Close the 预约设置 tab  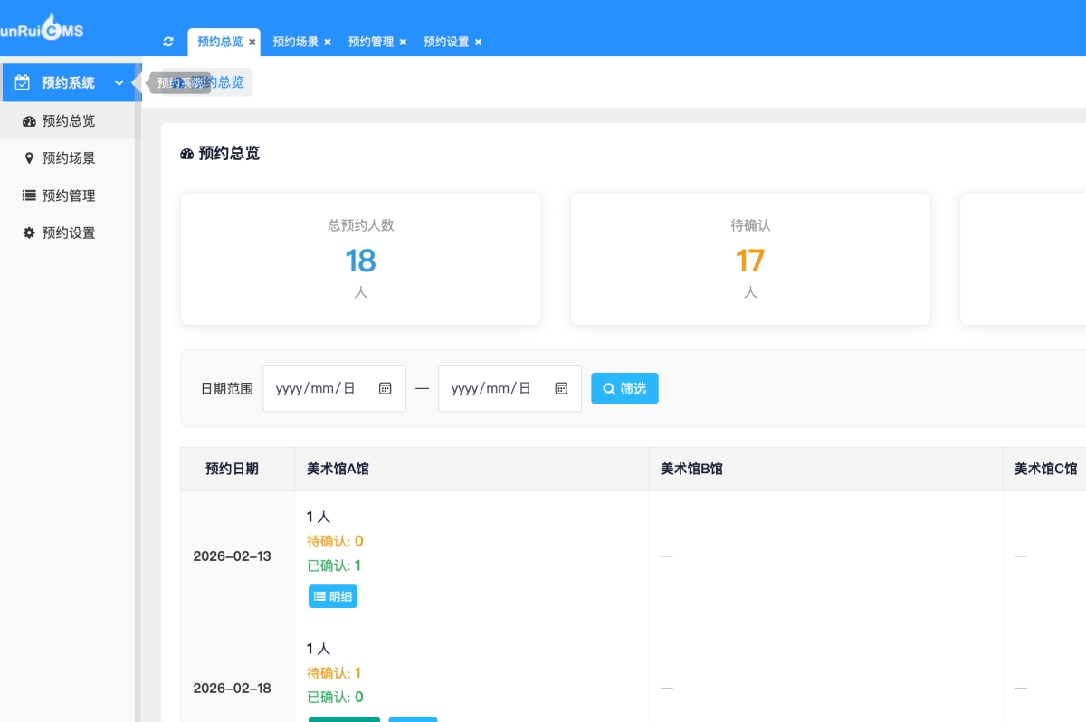click(x=478, y=42)
